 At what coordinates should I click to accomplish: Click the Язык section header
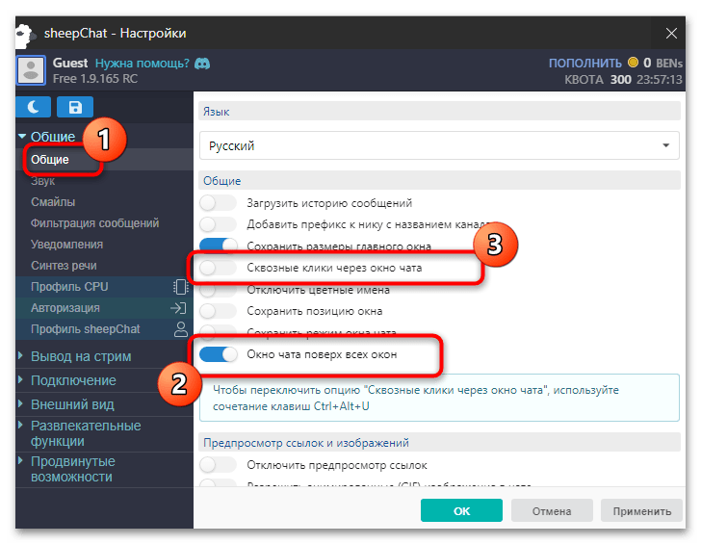pyautogui.click(x=439, y=112)
